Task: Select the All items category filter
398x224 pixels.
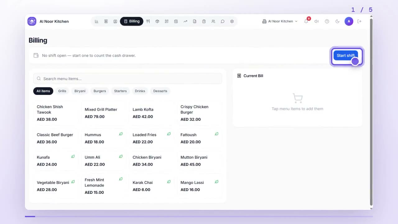Action: tap(43, 91)
